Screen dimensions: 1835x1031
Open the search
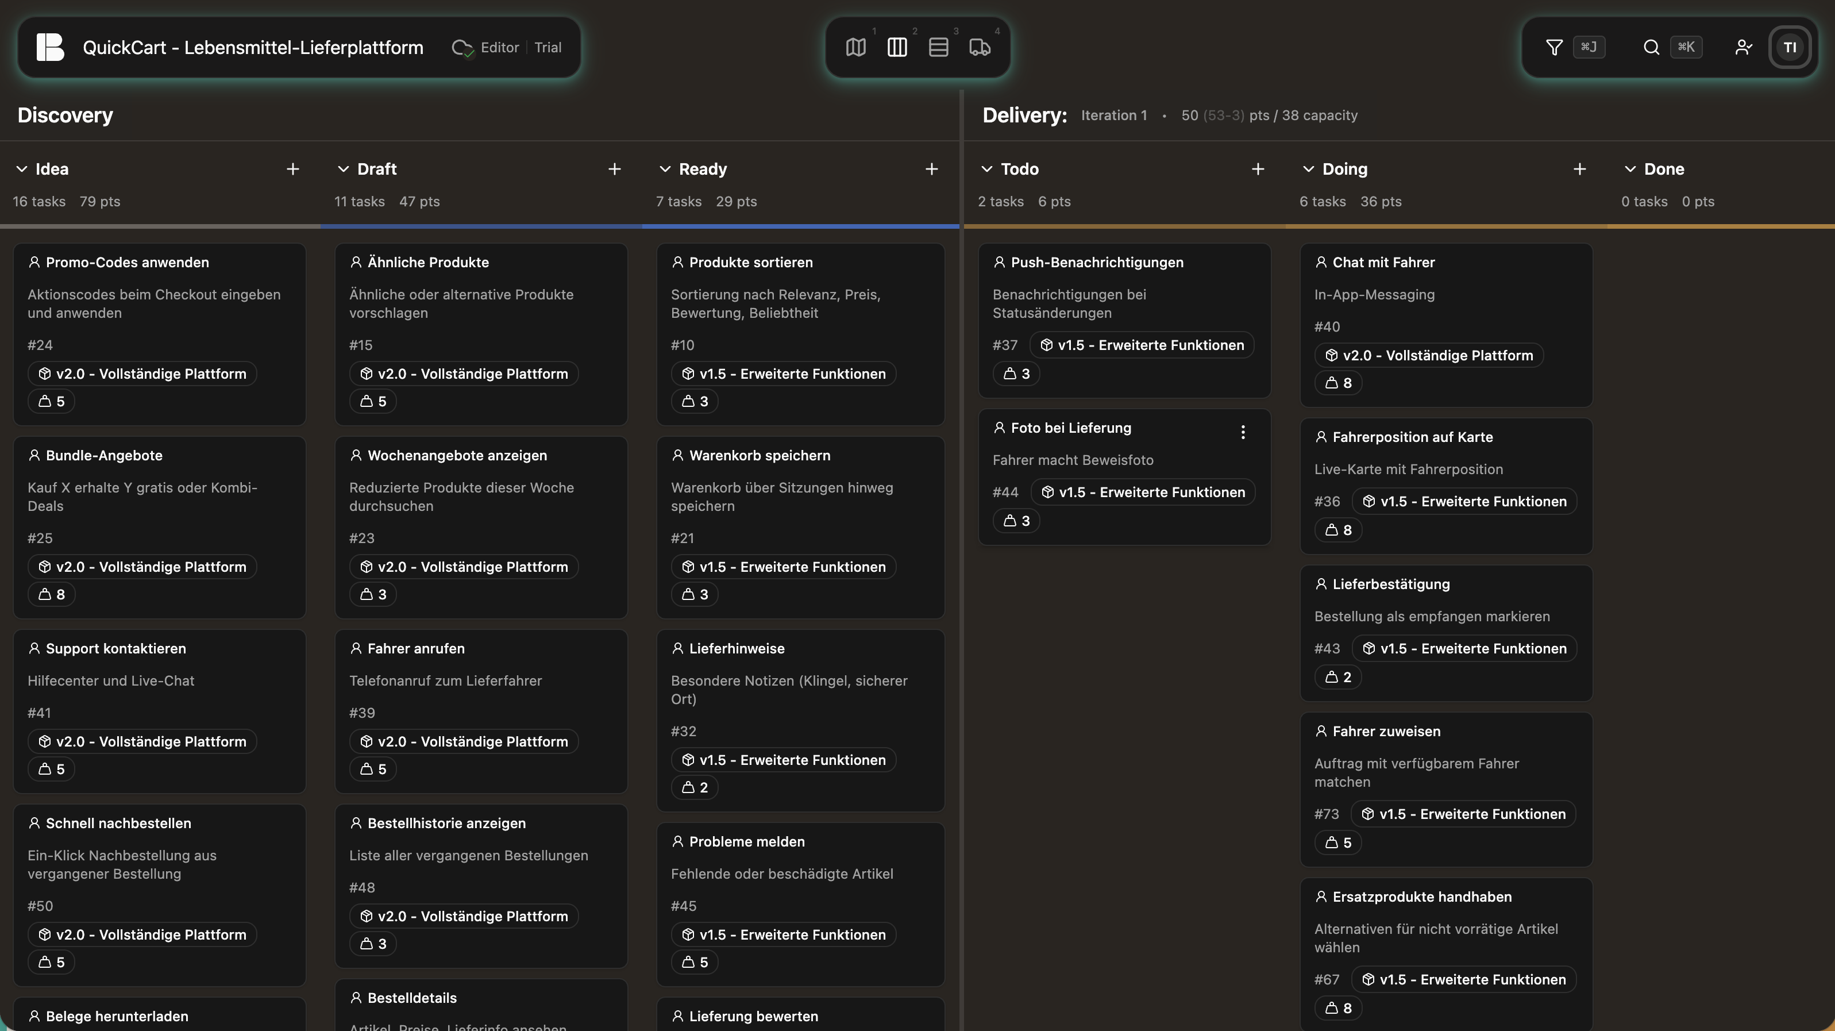tap(1651, 47)
